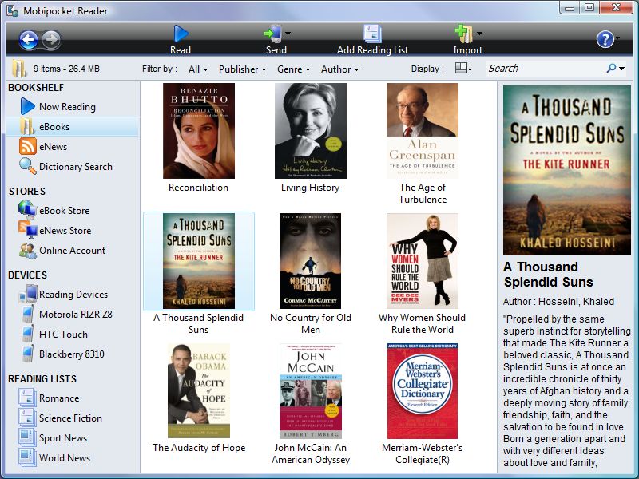The image size is (639, 479).
Task: Click the eNews Store icon
Action: pos(28,230)
